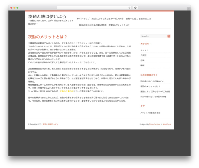This screenshot has height=168, width=199.
Task: Click the タグ sidebar heading
Action: (142, 106)
